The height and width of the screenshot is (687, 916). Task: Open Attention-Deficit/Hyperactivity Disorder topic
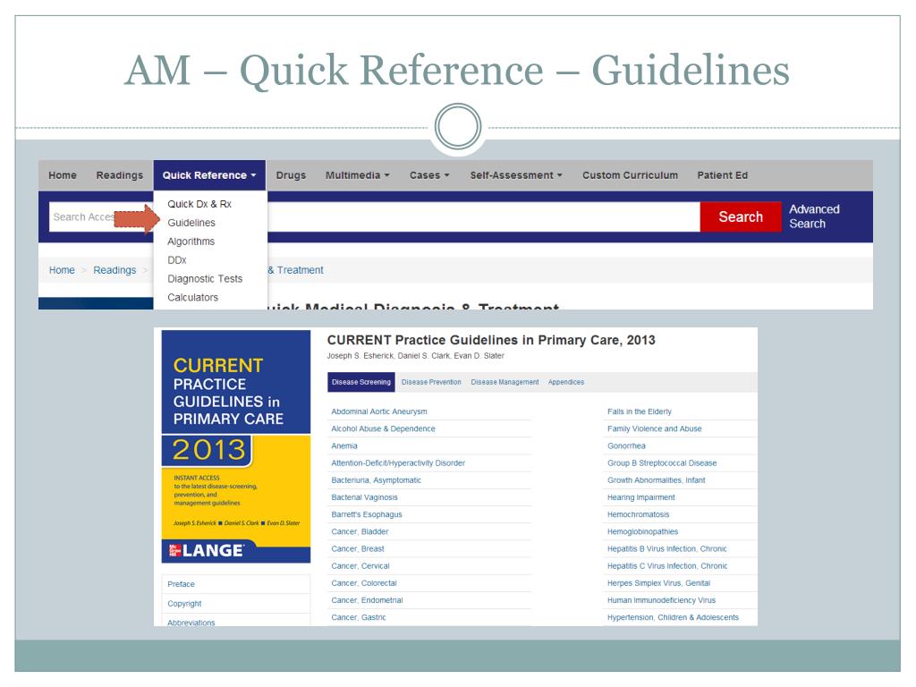(398, 462)
